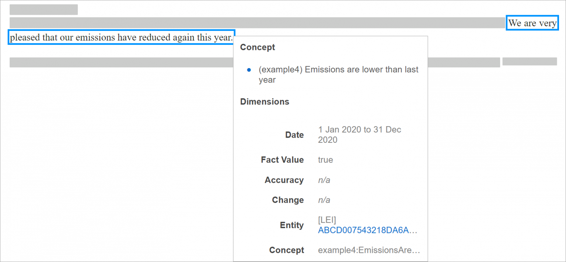Select the 'true' fact value
566x262 pixels.
[x=325, y=160]
